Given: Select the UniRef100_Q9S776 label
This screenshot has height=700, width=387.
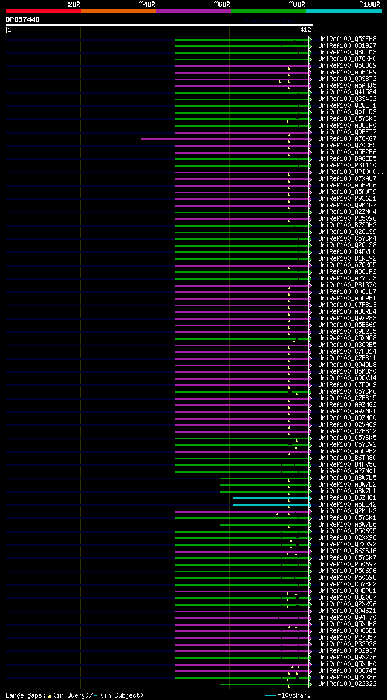Looking at the screenshot, I should coord(347,658).
